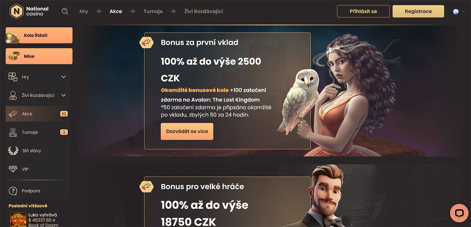471x227 pixels.
Task: Open the Kolo Štěstí wheel button
Action: [39, 35]
